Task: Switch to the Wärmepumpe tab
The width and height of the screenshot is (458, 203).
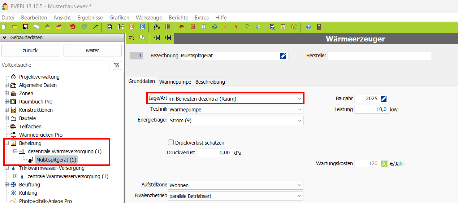Action: [x=175, y=82]
